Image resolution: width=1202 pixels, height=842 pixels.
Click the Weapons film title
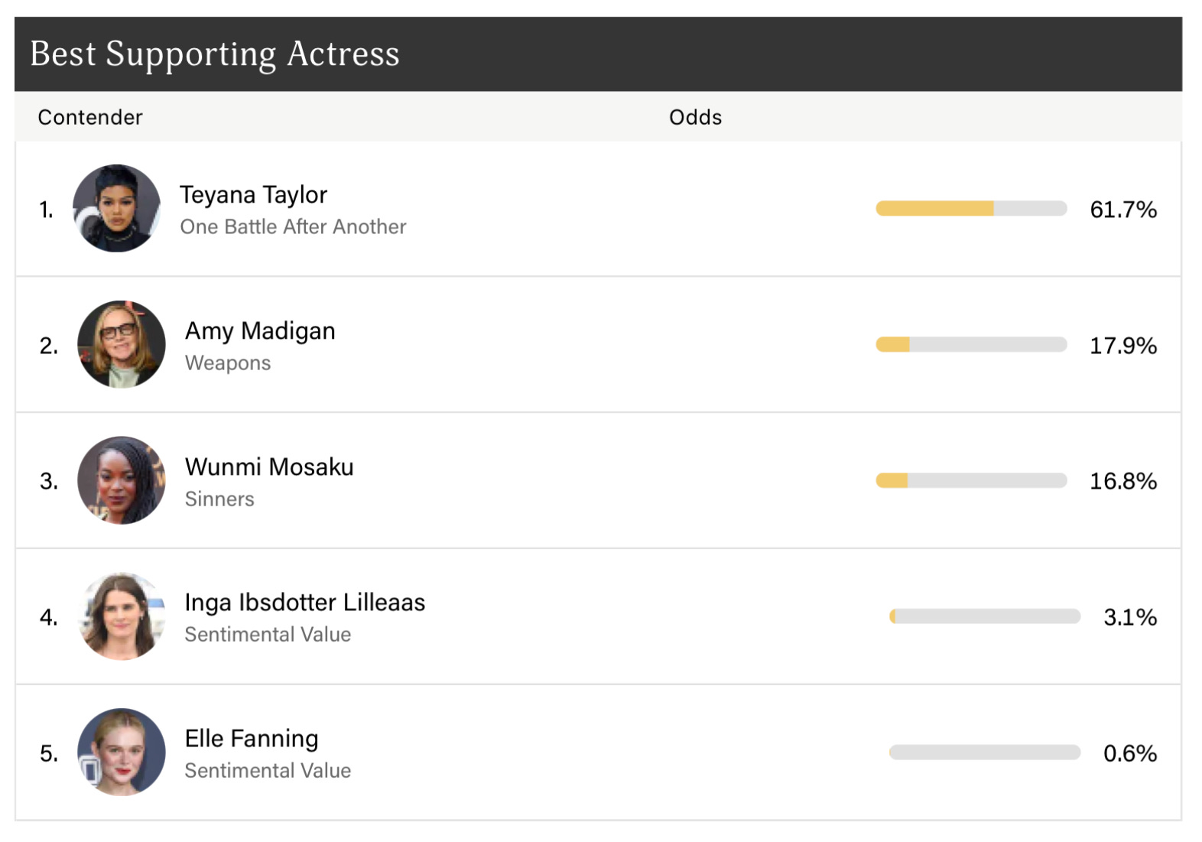(228, 363)
